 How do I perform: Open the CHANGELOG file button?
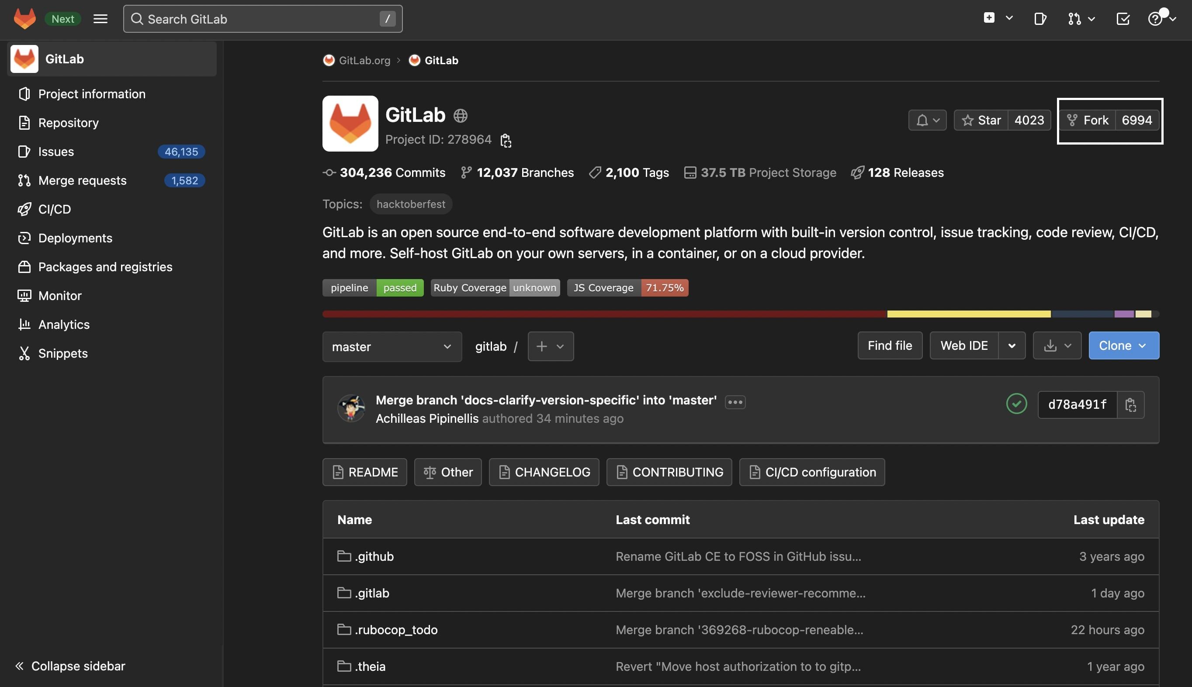coord(544,472)
